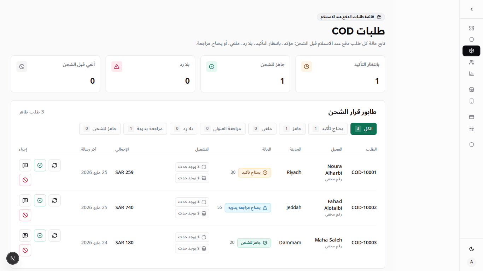
Task: Filter orders by ملغي
Action: [x=262, y=129]
